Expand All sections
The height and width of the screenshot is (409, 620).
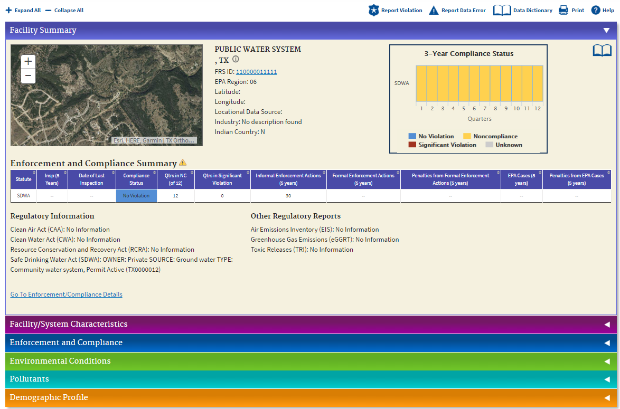tap(23, 10)
